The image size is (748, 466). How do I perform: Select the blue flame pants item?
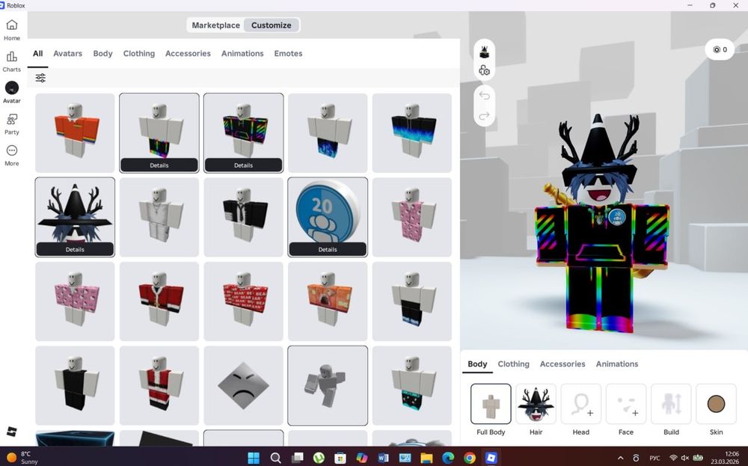328,132
